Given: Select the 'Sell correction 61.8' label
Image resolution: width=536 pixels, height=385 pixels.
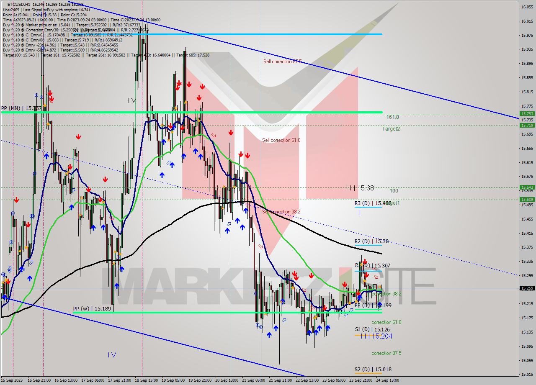Looking at the screenshot, I should [281, 140].
